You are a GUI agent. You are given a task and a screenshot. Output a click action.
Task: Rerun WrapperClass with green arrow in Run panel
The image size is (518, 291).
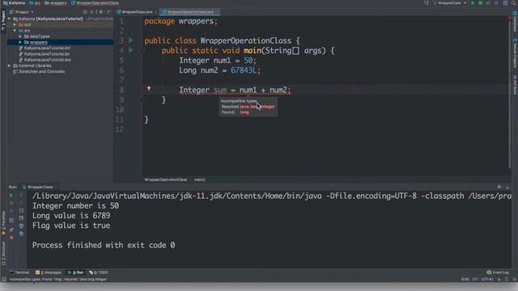click(x=11, y=196)
